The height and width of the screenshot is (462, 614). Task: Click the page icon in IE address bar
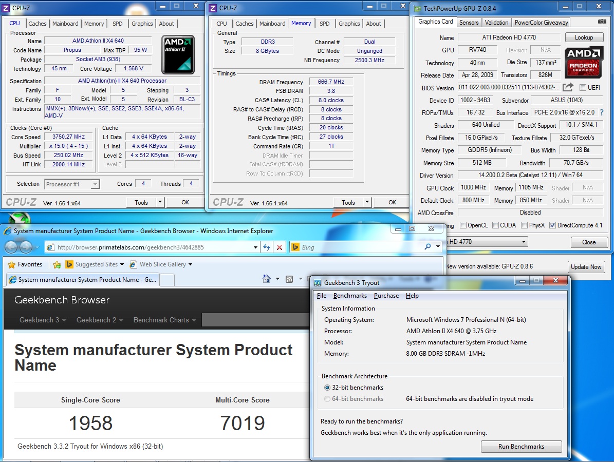click(50, 247)
